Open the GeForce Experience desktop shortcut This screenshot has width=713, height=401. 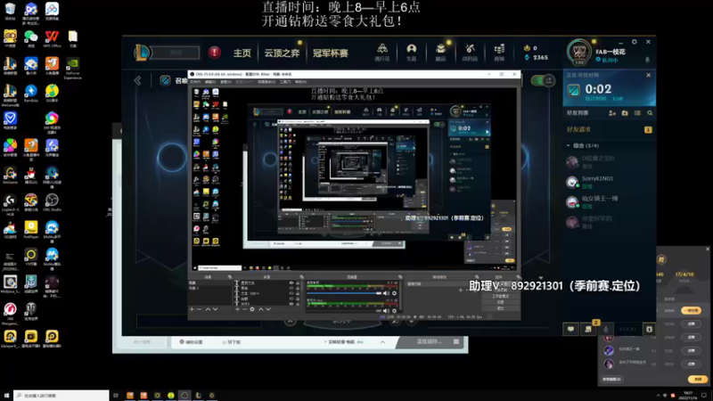click(72, 69)
